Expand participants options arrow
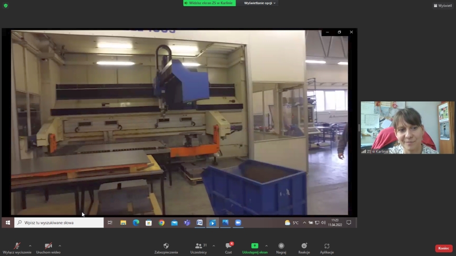 coord(214,246)
